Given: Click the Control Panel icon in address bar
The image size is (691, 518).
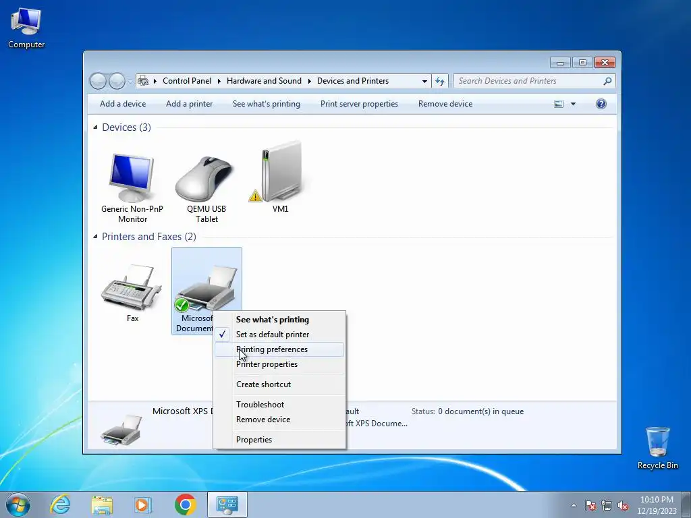Looking at the screenshot, I should (143, 81).
